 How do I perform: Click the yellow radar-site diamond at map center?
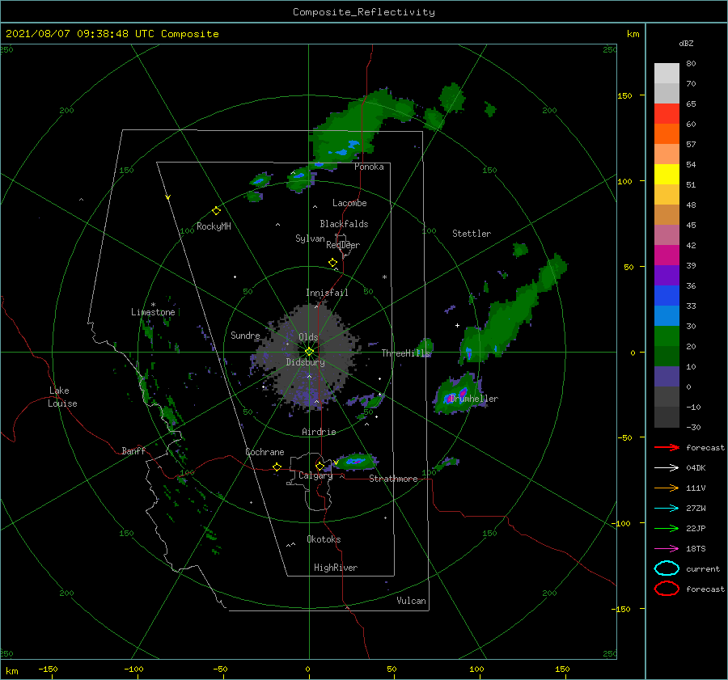pos(309,352)
